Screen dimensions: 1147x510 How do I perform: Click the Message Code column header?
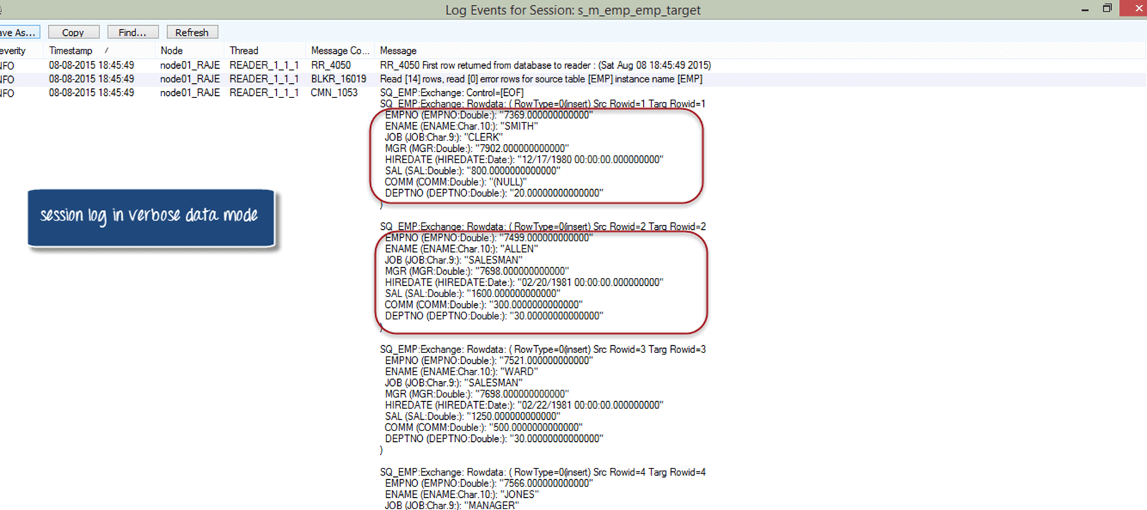(x=340, y=51)
